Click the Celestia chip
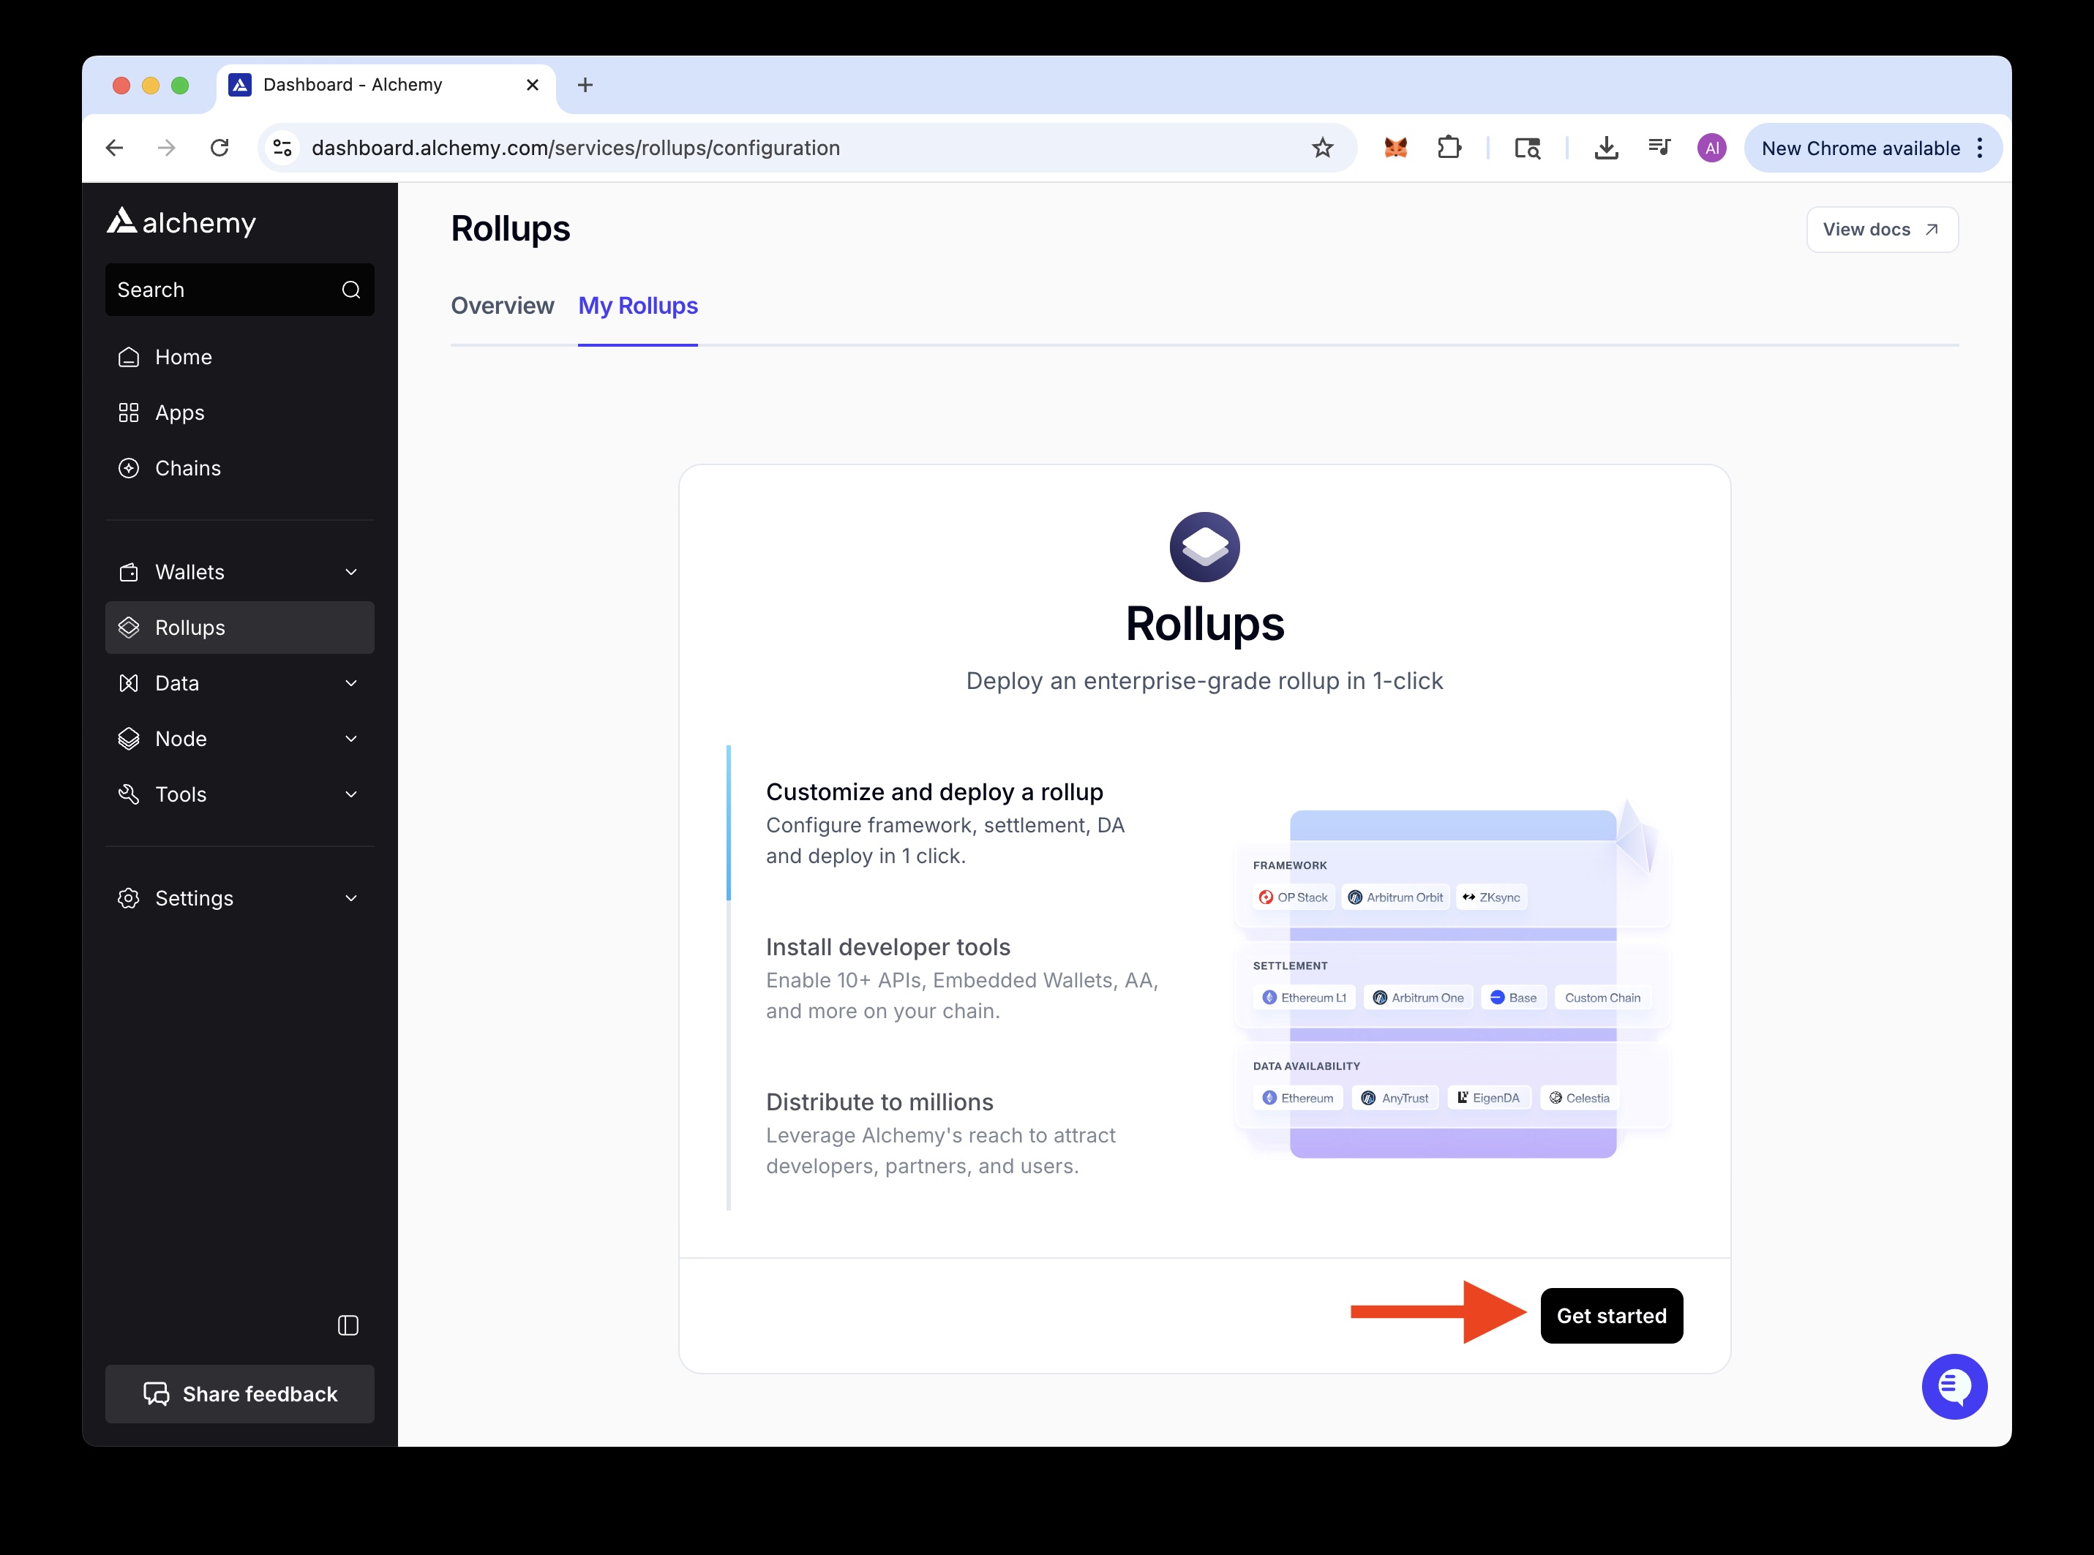2094x1555 pixels. click(1580, 1098)
